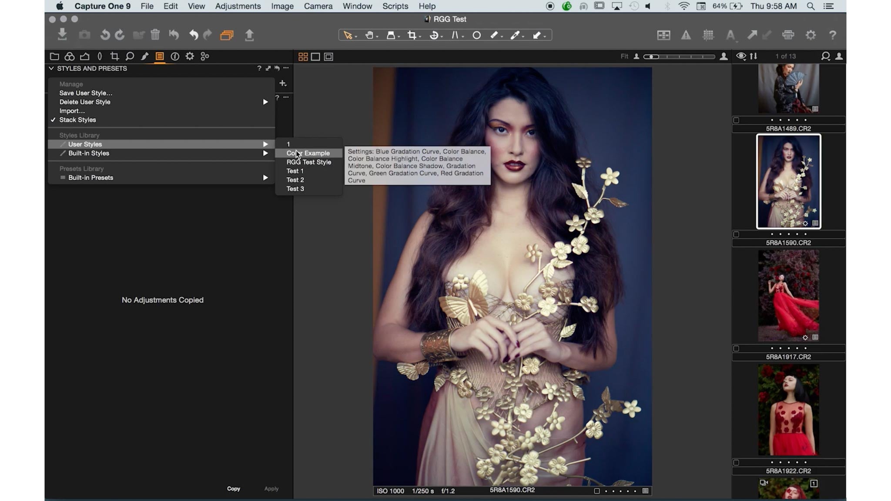Viewport: 891px width, 501px height.
Task: Switch viewer to multi-image grid view
Action: (304, 57)
